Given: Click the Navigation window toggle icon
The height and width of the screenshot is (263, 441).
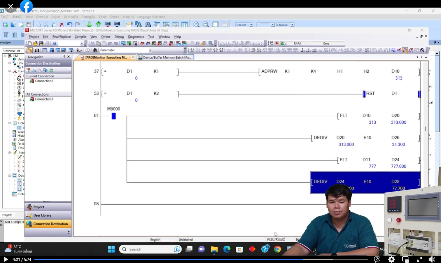Looking at the screenshot, I should (x=30, y=50).
